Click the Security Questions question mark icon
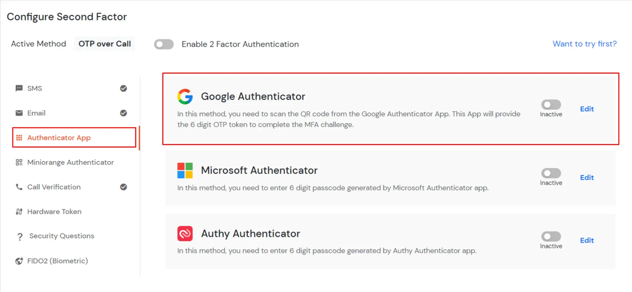 coord(19,237)
